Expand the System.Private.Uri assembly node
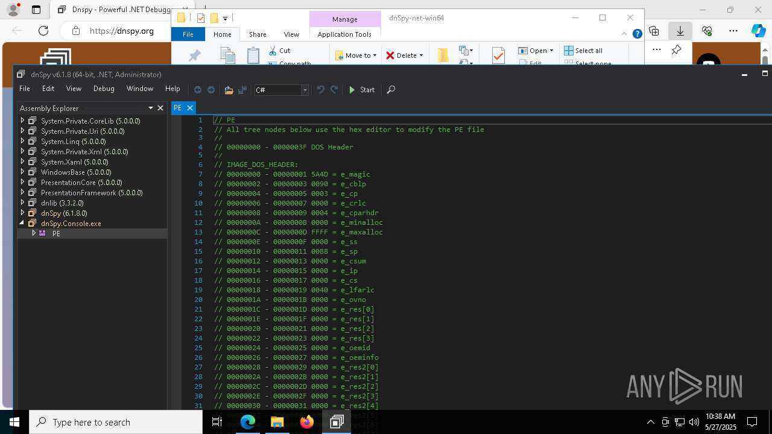 click(x=22, y=131)
